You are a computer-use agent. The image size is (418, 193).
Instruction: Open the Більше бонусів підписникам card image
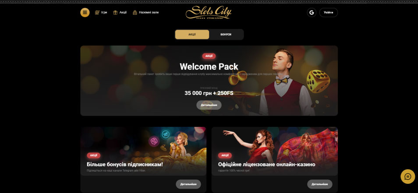click(x=143, y=151)
